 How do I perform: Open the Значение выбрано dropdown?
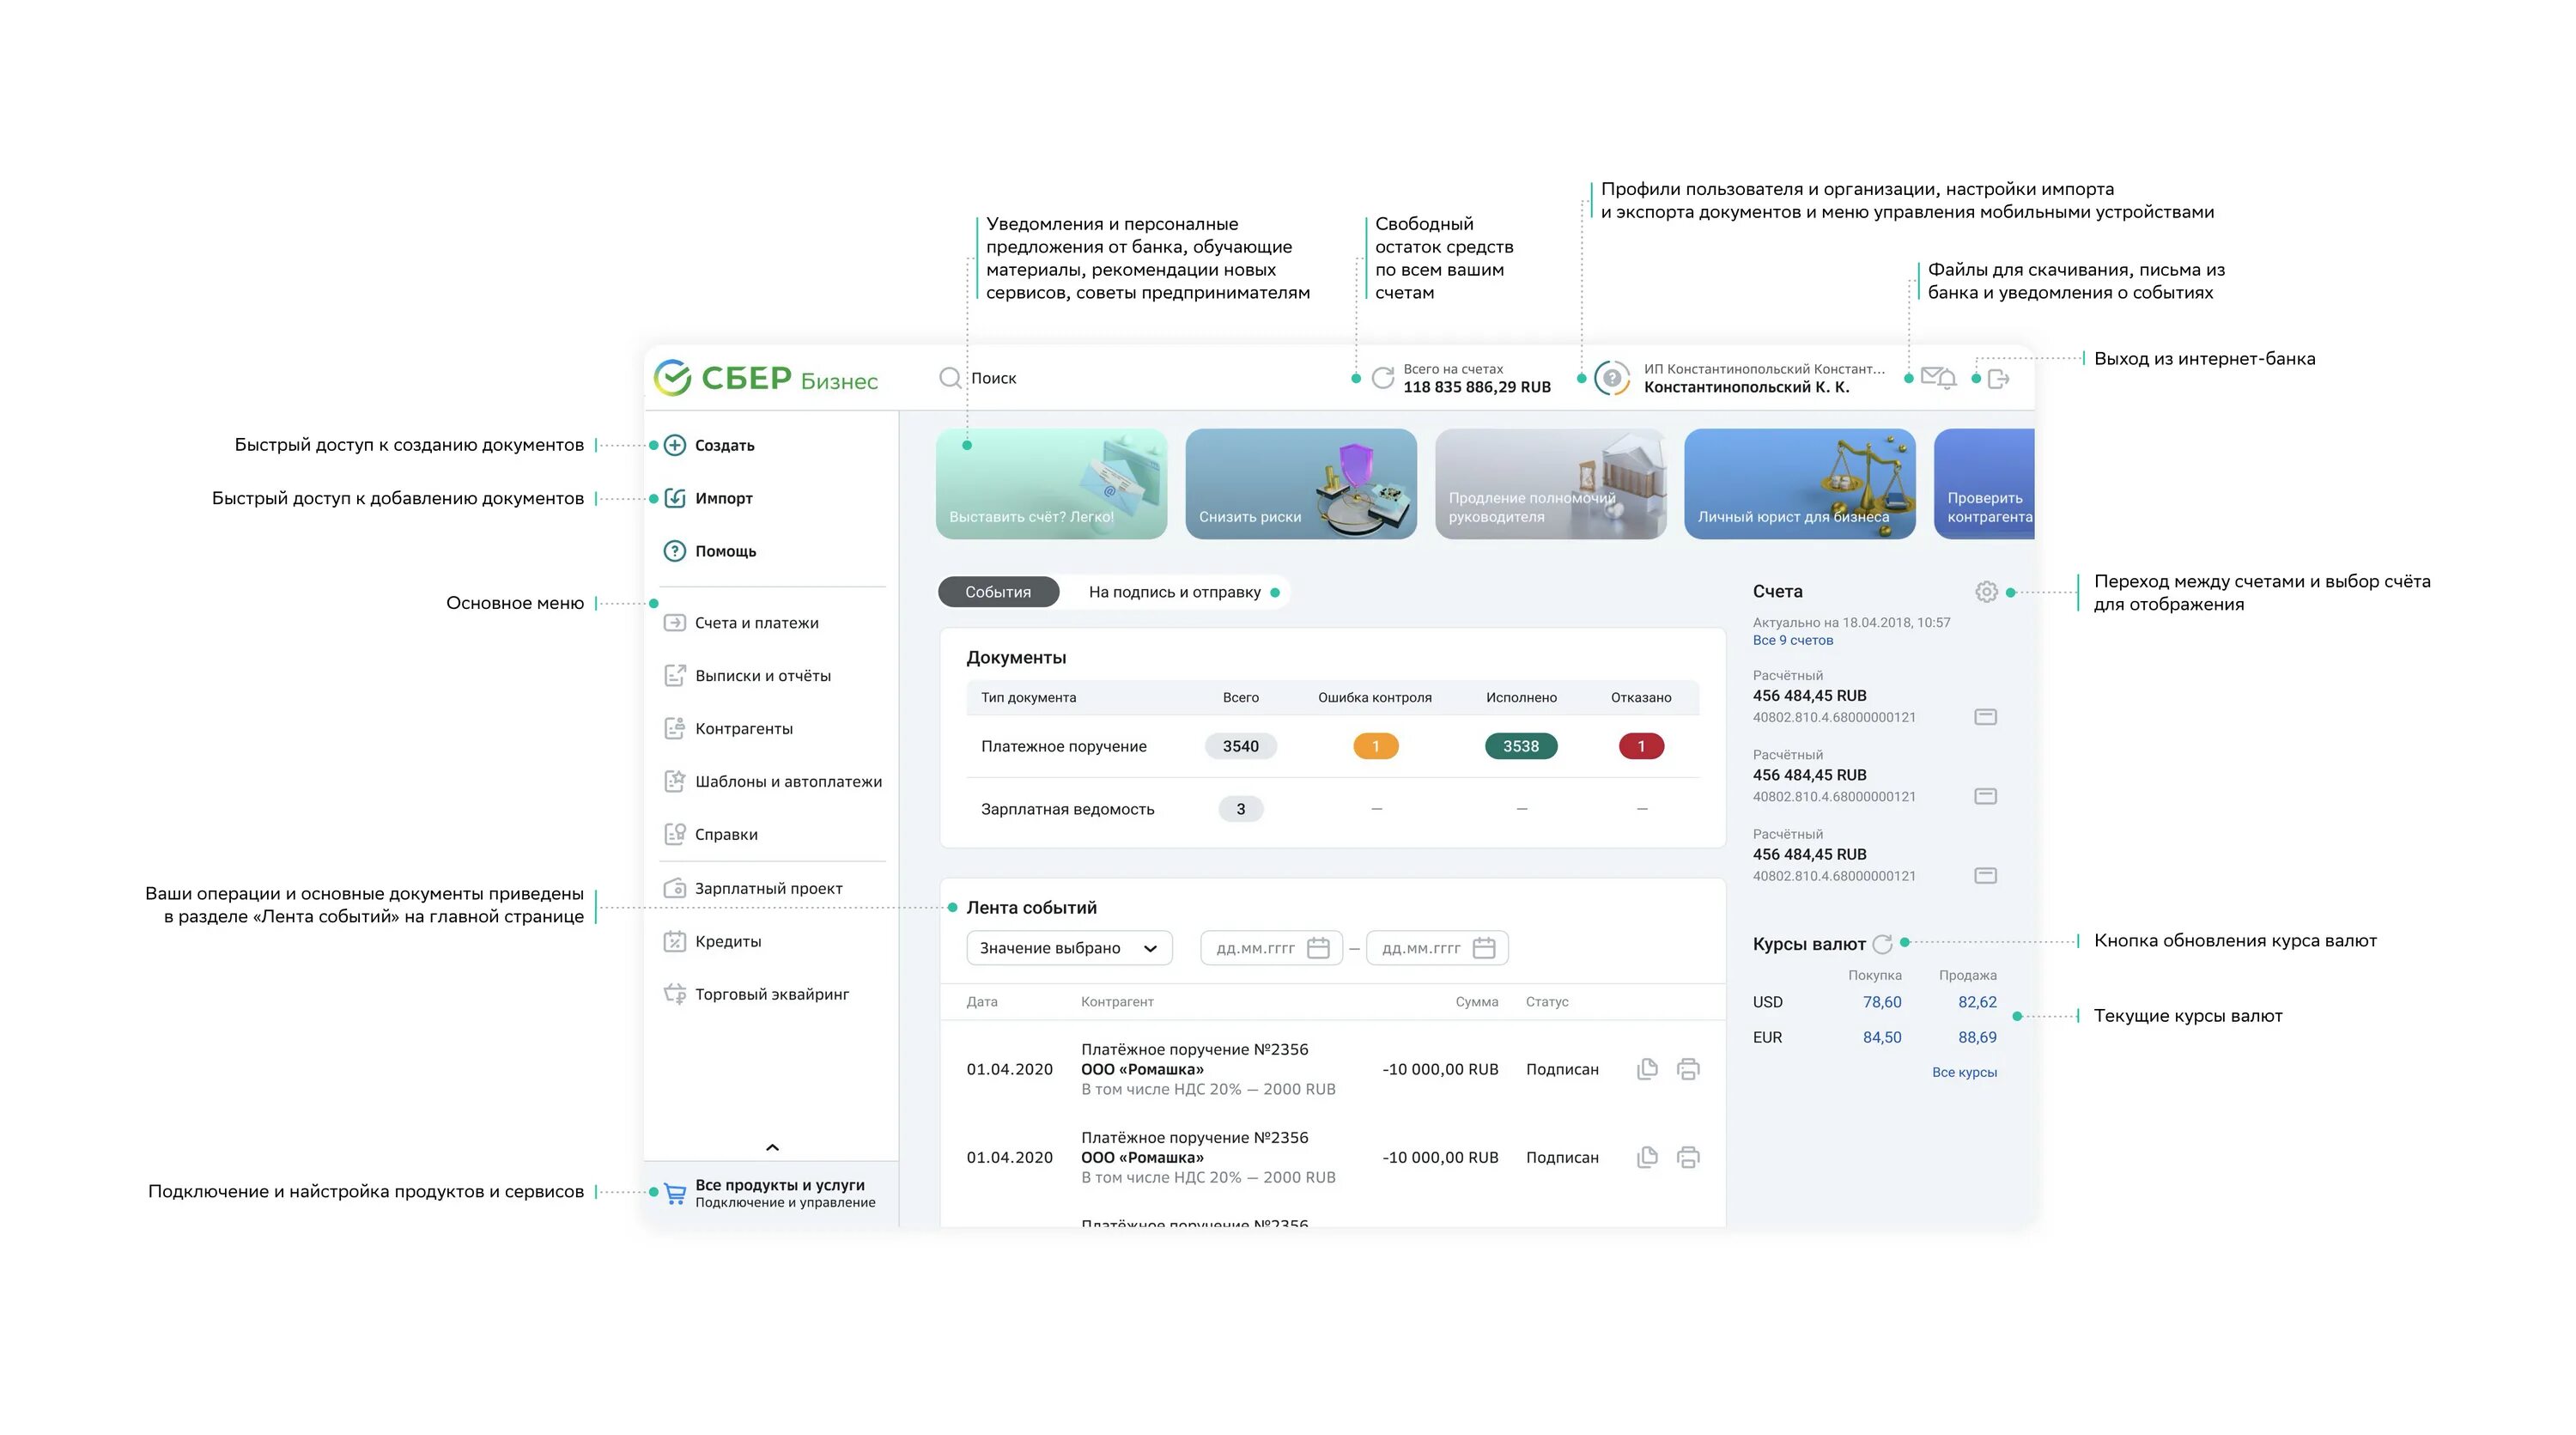click(x=1069, y=948)
